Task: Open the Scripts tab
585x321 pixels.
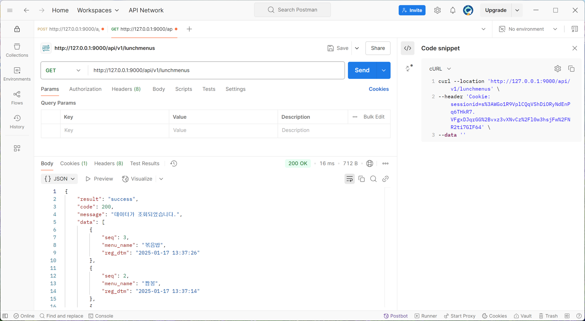Action: pos(184,89)
